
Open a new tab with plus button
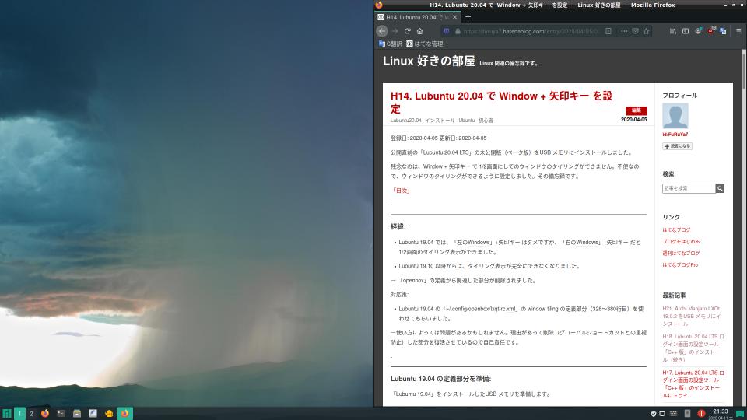point(468,16)
